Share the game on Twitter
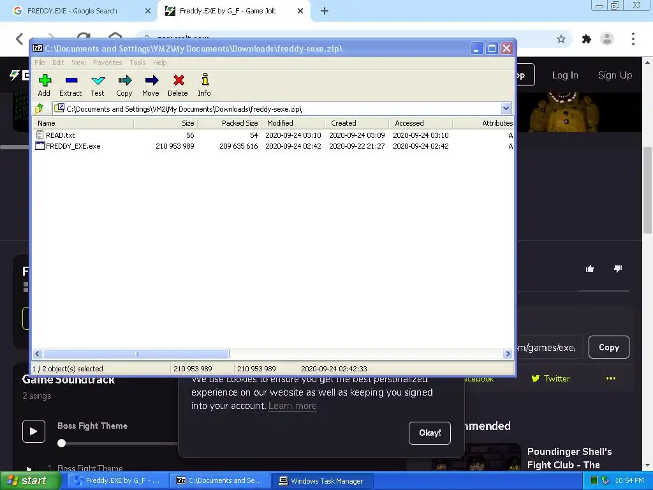653x490 pixels. tap(550, 378)
